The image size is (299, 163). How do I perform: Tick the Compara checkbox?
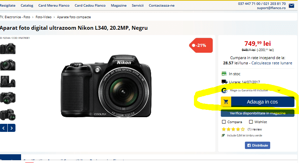click(x=224, y=122)
